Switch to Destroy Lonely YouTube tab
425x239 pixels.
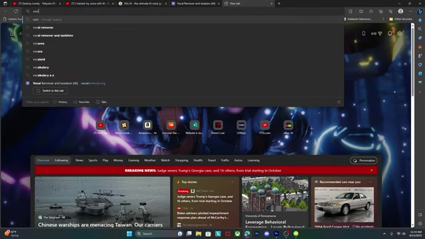[x=37, y=3]
